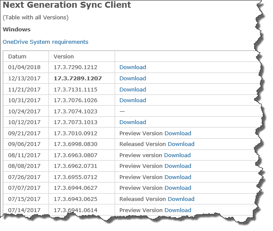Download Released Version 17.3.6943.0625
This screenshot has width=273, height=231.
(181, 199)
